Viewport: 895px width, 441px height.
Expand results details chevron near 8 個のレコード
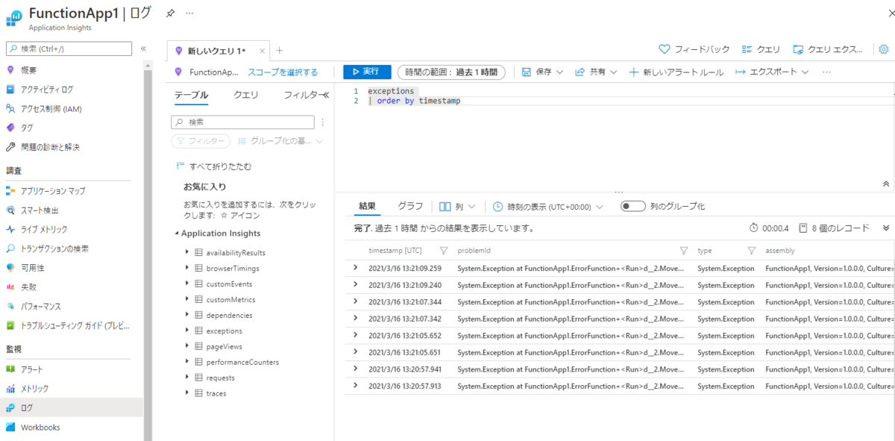(885, 228)
